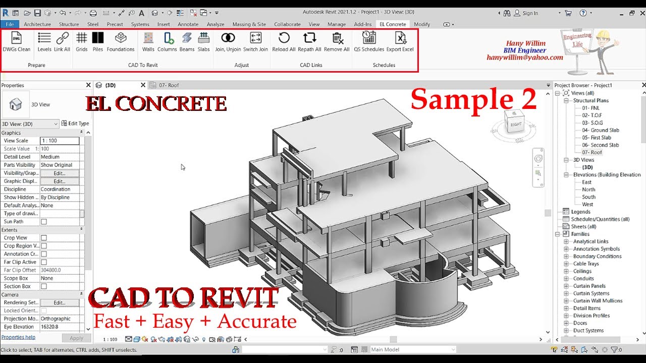Open the 3D View type selector dropdown
646x363 pixels.
tap(30, 124)
